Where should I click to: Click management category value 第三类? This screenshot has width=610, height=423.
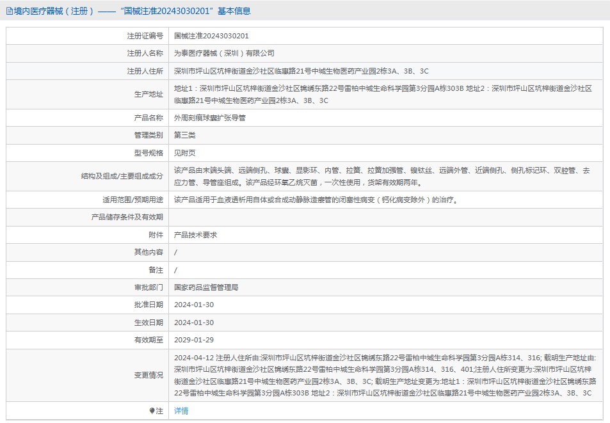point(185,135)
